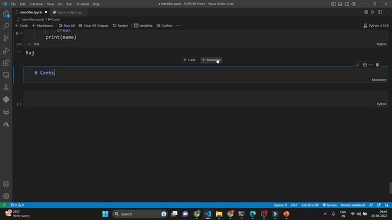Delete the markdown cell with trash icon
392x220 pixels.
pos(377,65)
